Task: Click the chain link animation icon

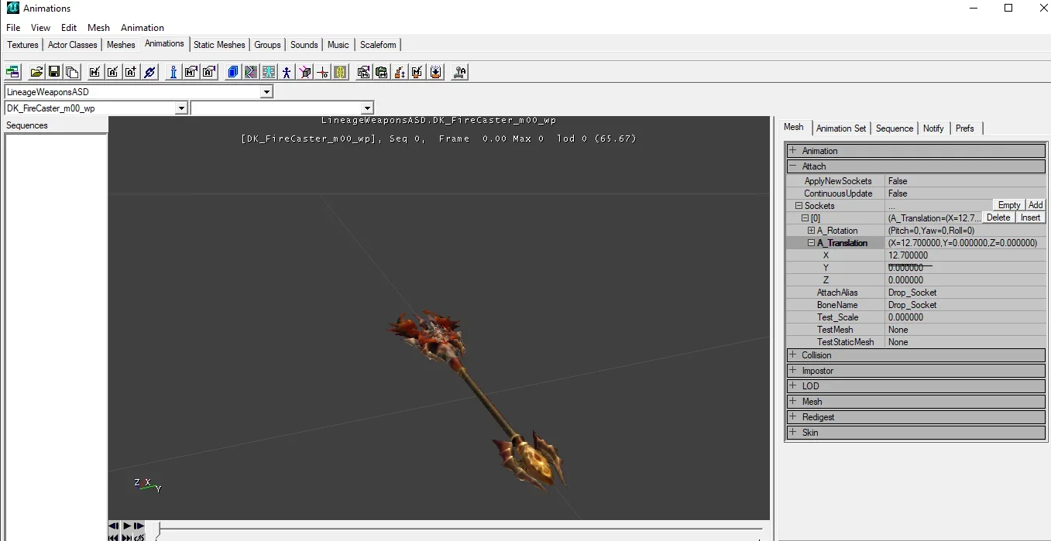Action: [x=150, y=72]
